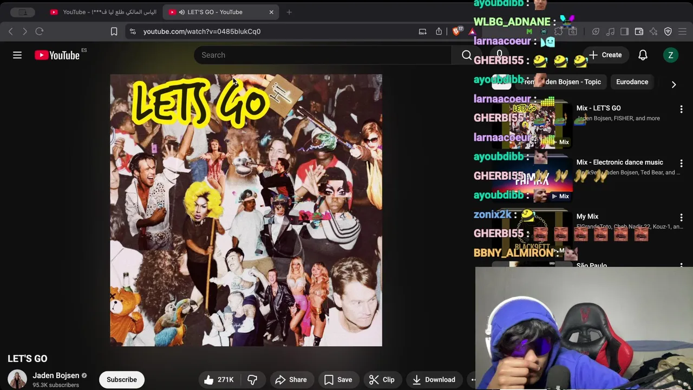
Task: Select From Jaden Bojsen - Topic chip
Action: 562,82
